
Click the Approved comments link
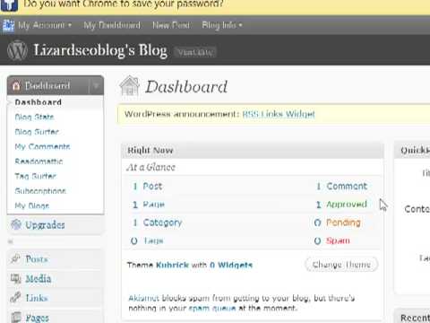pyautogui.click(x=347, y=205)
